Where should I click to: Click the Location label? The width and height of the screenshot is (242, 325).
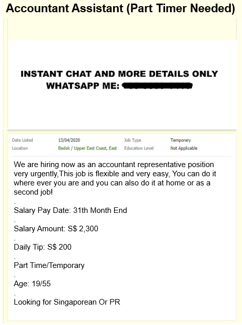click(x=20, y=148)
